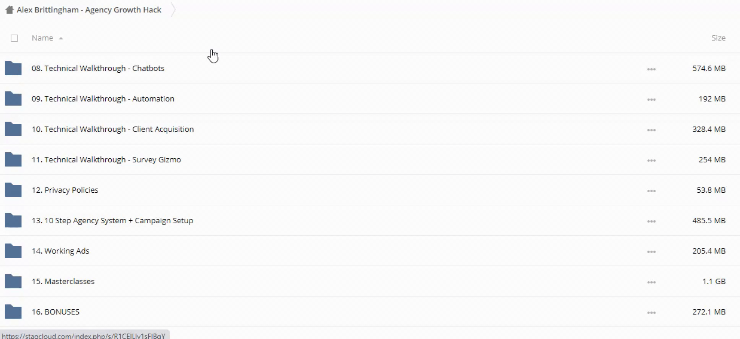Viewport: 740px width, 339px height.
Task: Click the 574.6 MB size of Chatbots folder
Action: 709,69
